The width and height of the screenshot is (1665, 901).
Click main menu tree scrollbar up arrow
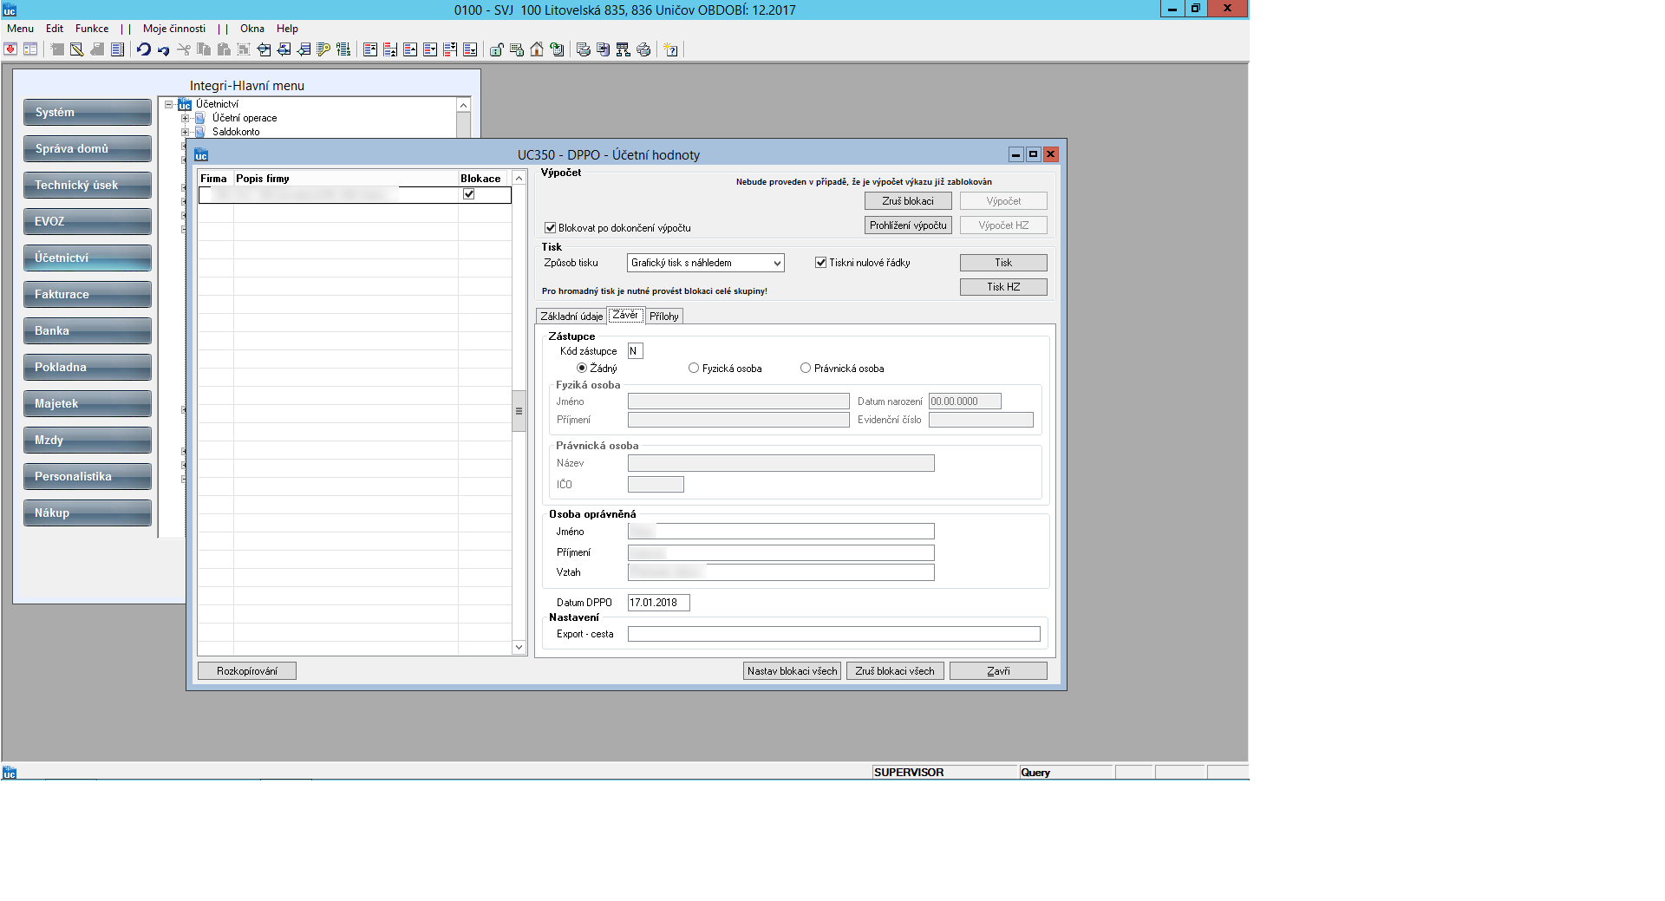[464, 105]
